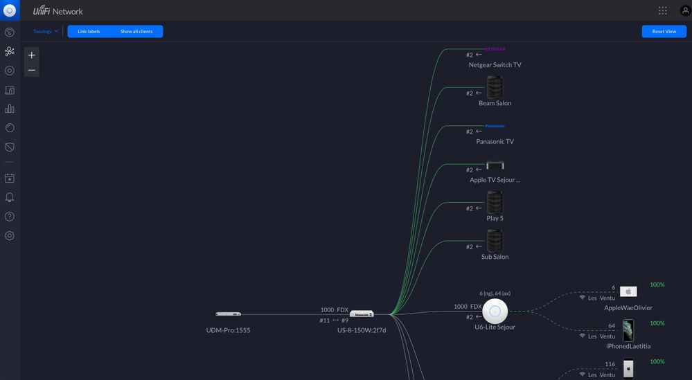Click the Reset View button

point(664,32)
